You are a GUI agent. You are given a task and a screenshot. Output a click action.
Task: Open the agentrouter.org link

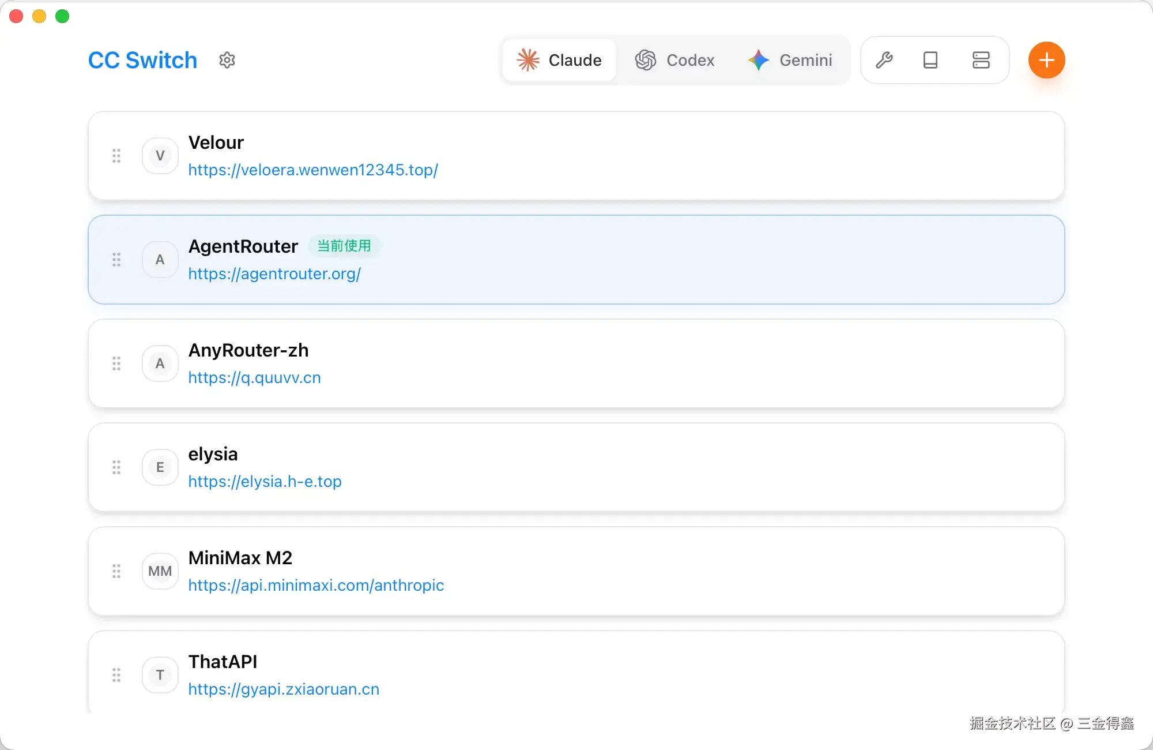pos(274,274)
